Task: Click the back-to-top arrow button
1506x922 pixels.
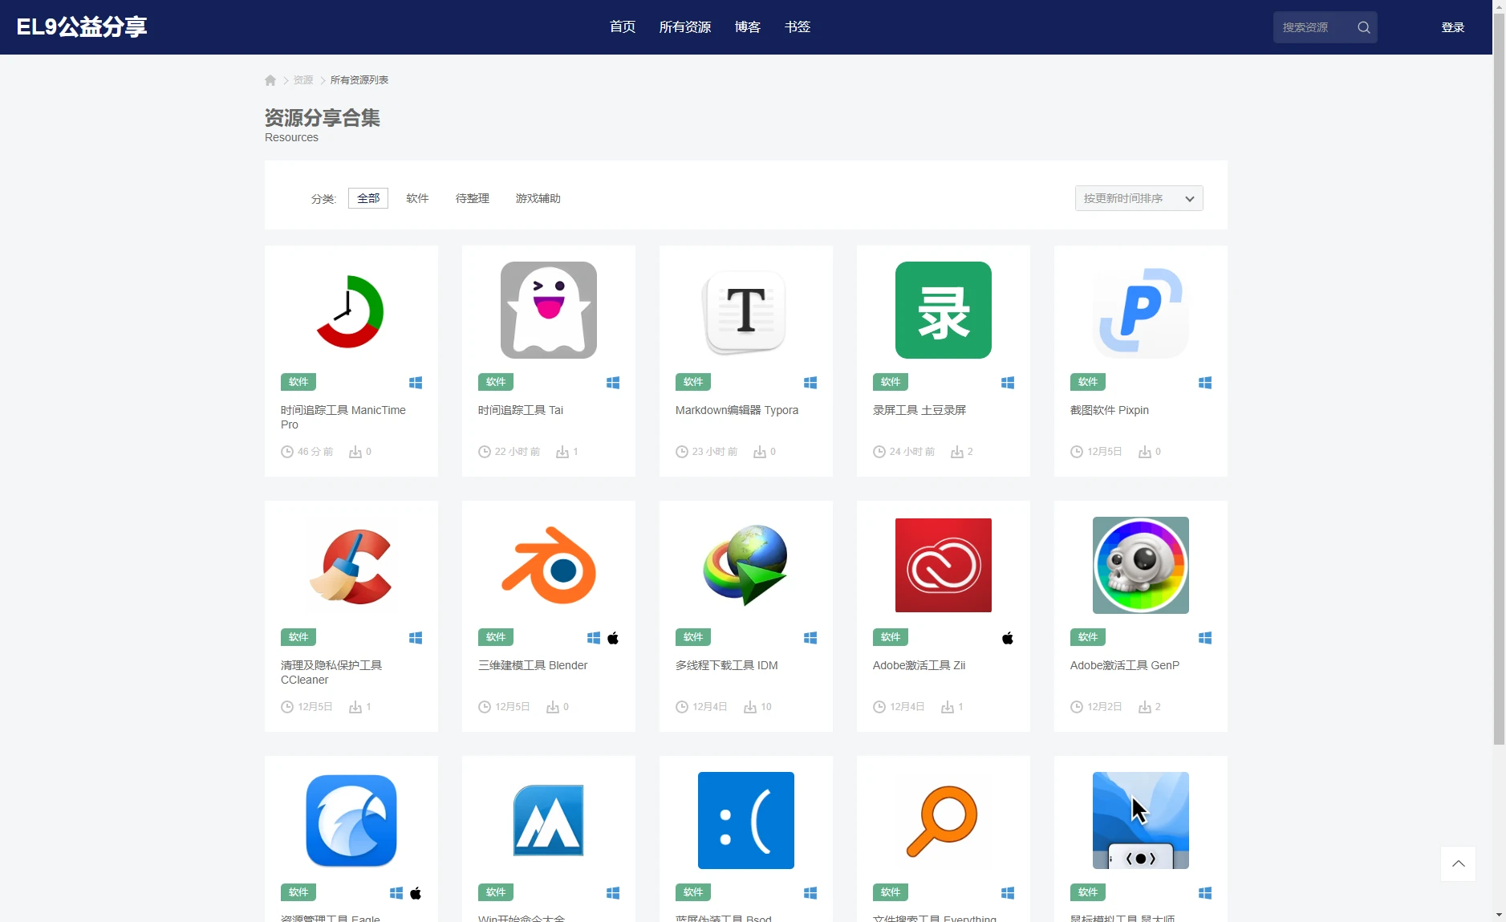Action: coord(1458,863)
